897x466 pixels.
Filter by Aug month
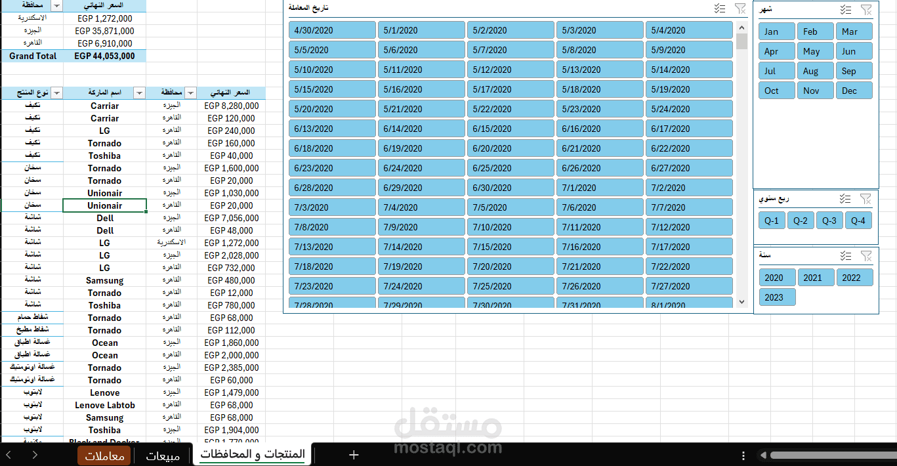point(816,71)
